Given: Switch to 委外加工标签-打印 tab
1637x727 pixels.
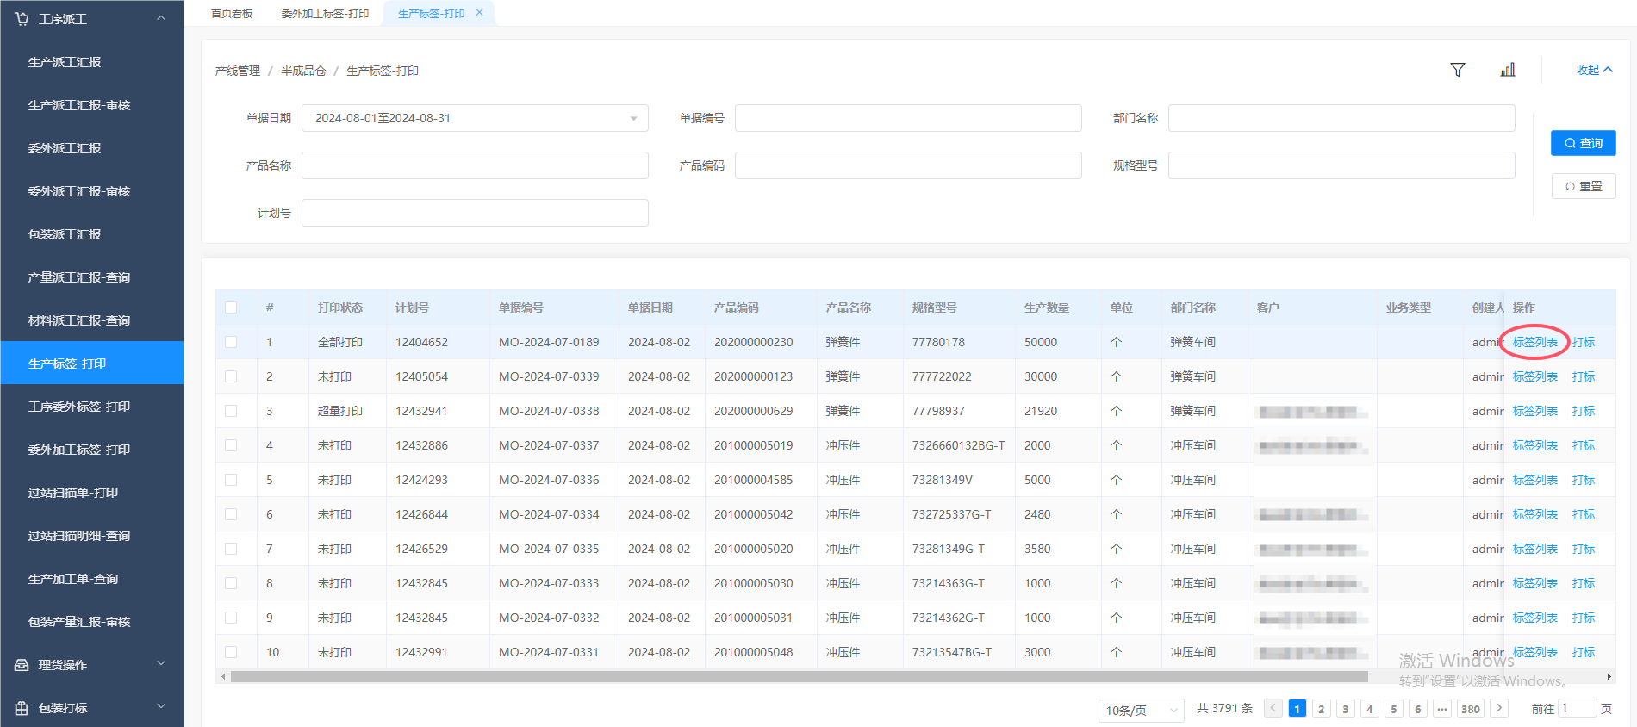Looking at the screenshot, I should click(x=325, y=13).
